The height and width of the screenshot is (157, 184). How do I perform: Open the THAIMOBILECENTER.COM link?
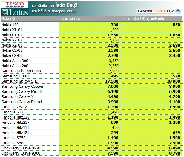tap(155, 11)
